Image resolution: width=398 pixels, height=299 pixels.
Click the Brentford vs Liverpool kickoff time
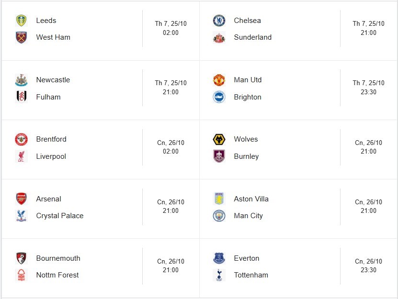pyautogui.click(x=171, y=152)
